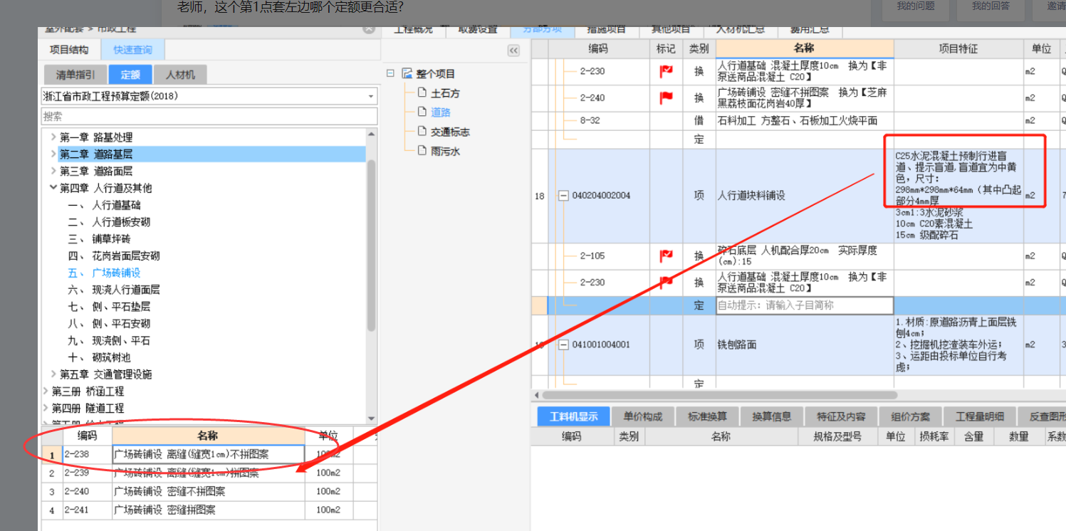Click the 铣刨路面 name cell

point(805,345)
